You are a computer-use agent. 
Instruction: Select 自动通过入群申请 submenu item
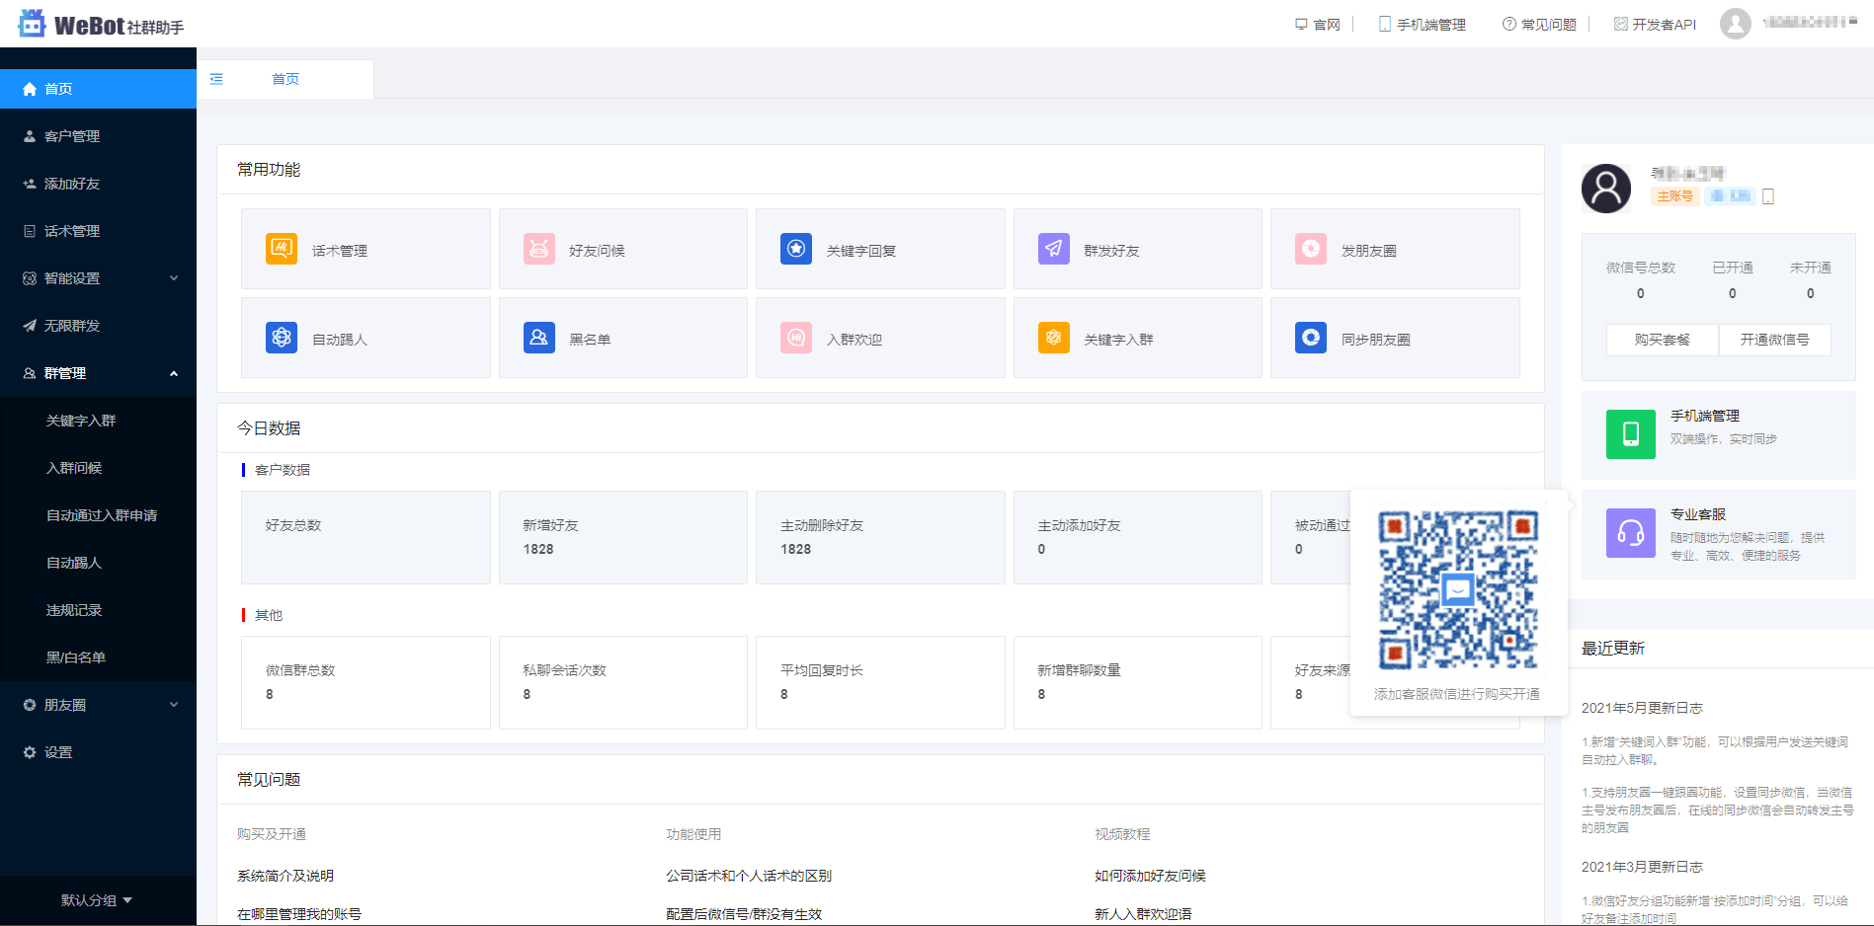point(98,515)
